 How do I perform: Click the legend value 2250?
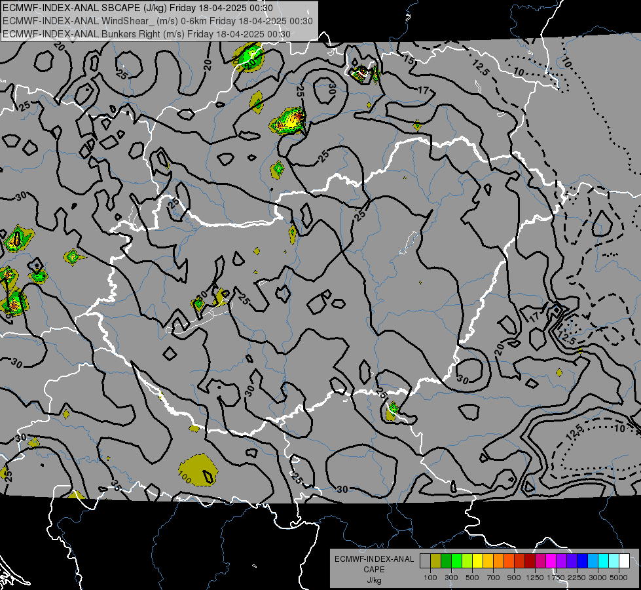[577, 578]
